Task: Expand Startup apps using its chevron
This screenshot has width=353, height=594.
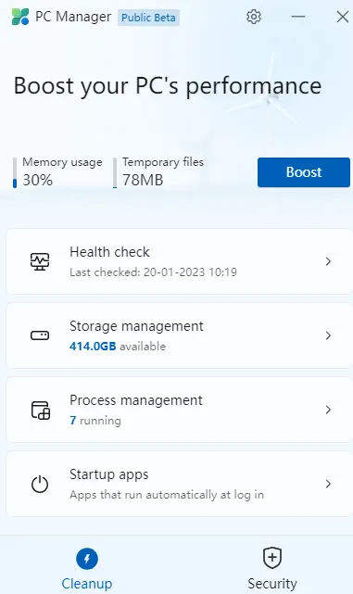Action: coord(328,484)
